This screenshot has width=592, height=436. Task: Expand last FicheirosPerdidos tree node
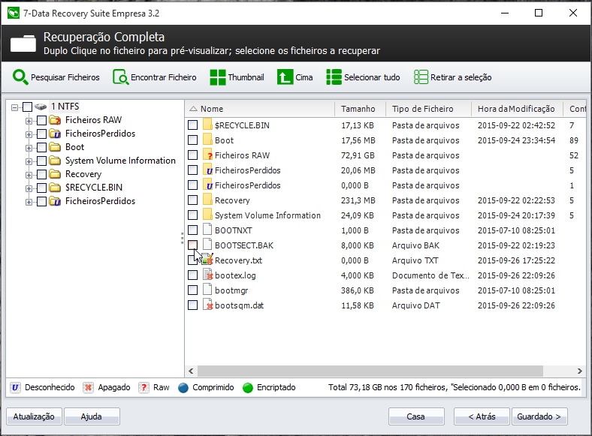29,202
